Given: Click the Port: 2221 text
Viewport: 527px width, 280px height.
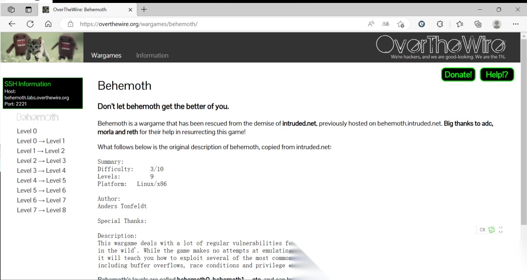Looking at the screenshot, I should (x=16, y=104).
